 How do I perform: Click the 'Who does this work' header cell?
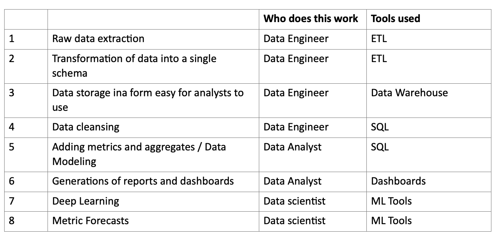(313, 19)
